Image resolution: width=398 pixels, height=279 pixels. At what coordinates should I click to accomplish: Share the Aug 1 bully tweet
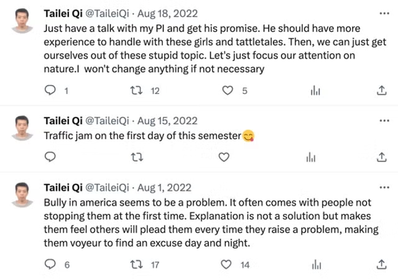381,265
